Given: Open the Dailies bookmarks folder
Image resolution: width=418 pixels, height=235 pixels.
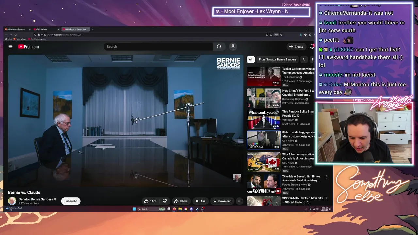Looking at the screenshot, I should [8, 39].
